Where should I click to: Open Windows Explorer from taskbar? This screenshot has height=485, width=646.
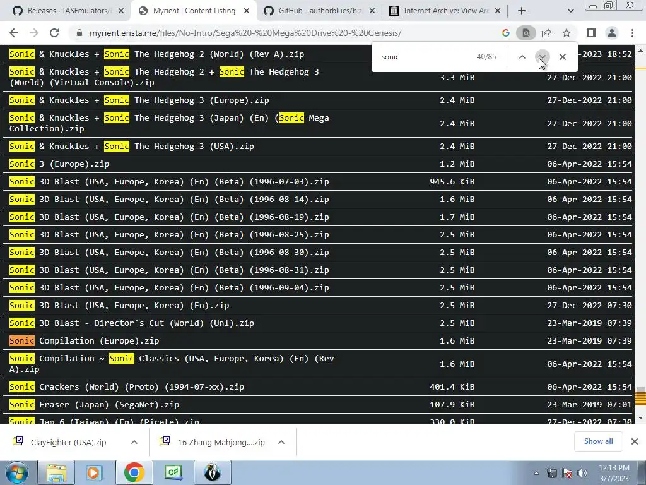tap(56, 472)
